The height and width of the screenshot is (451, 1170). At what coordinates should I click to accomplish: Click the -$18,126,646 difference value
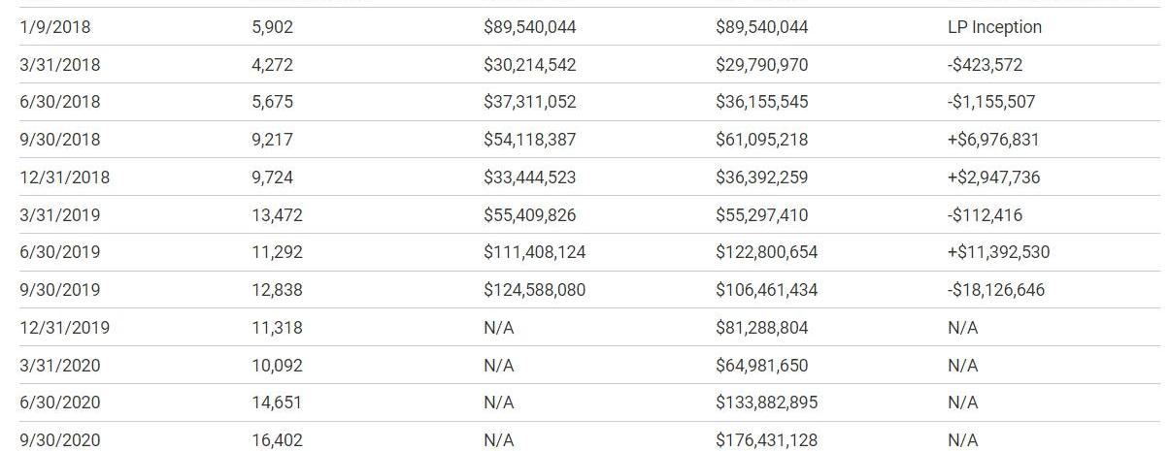[x=996, y=290]
